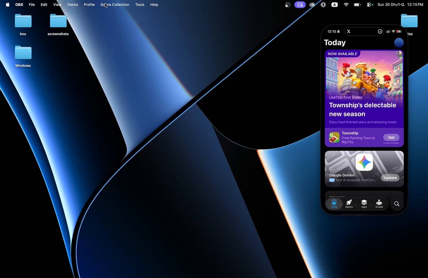Tap the Township app name text
The image size is (428, 278).
click(x=350, y=133)
